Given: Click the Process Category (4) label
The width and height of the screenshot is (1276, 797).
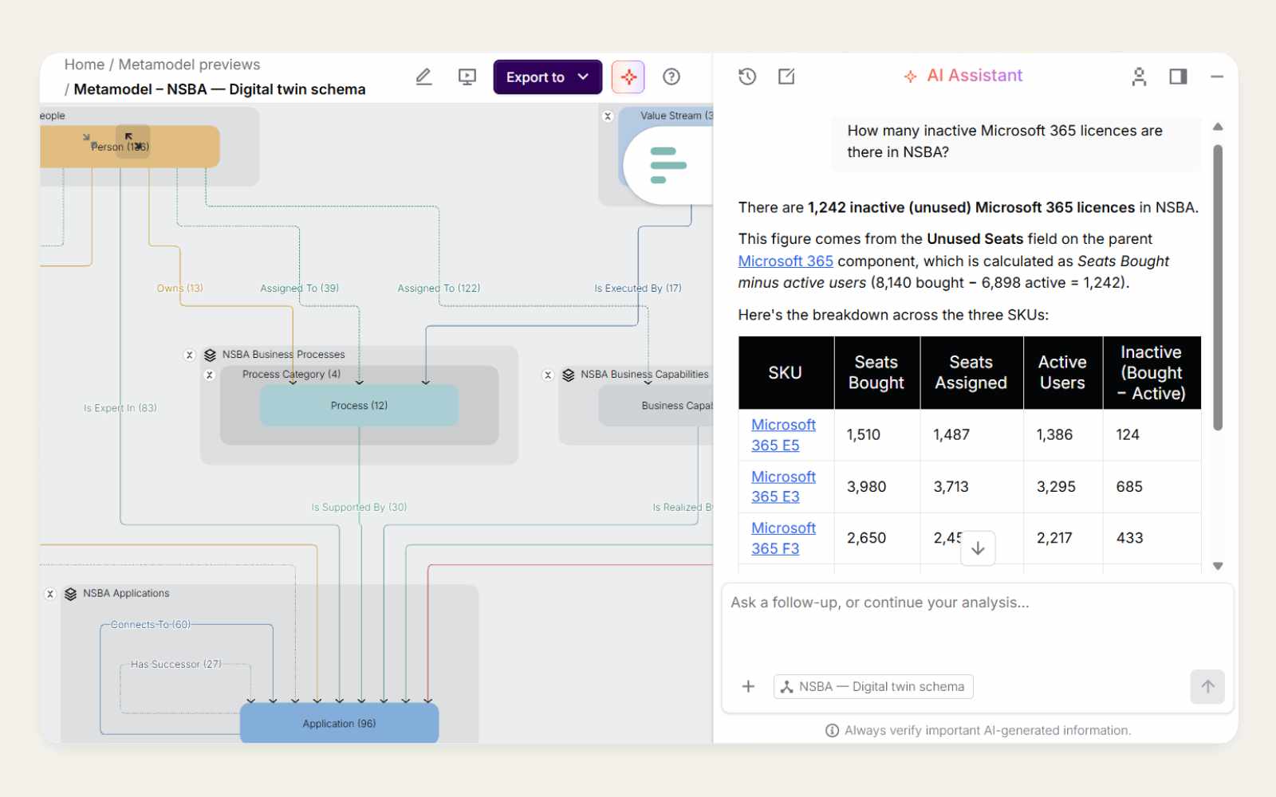Looking at the screenshot, I should click(x=291, y=375).
